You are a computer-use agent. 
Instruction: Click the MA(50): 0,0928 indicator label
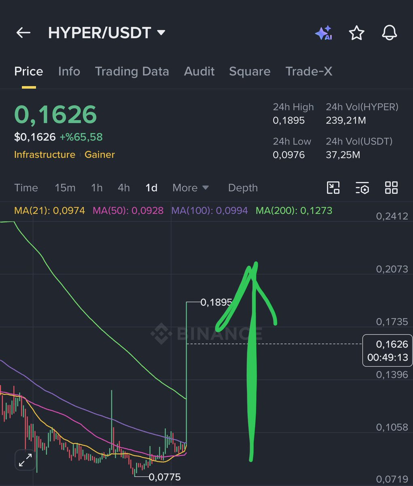click(128, 211)
